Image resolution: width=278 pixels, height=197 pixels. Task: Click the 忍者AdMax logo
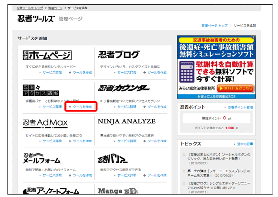(x=45, y=123)
